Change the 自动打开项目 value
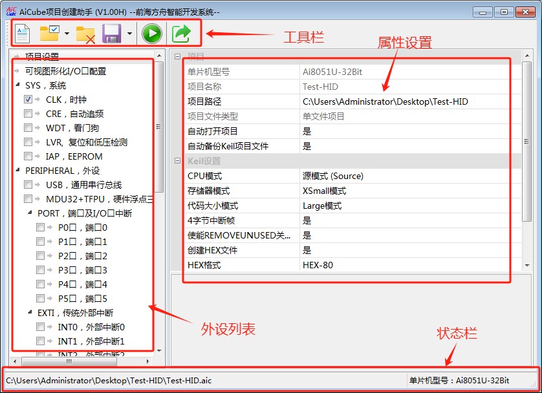The image size is (542, 393). (410, 131)
